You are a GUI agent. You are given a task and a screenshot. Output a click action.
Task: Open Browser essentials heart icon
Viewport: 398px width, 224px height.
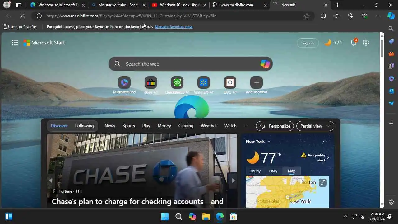pos(364,16)
